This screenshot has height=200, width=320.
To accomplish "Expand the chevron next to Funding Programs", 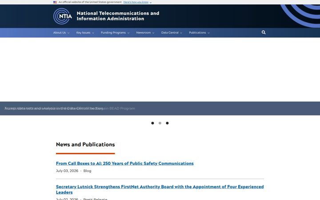I will [x=128, y=33].
